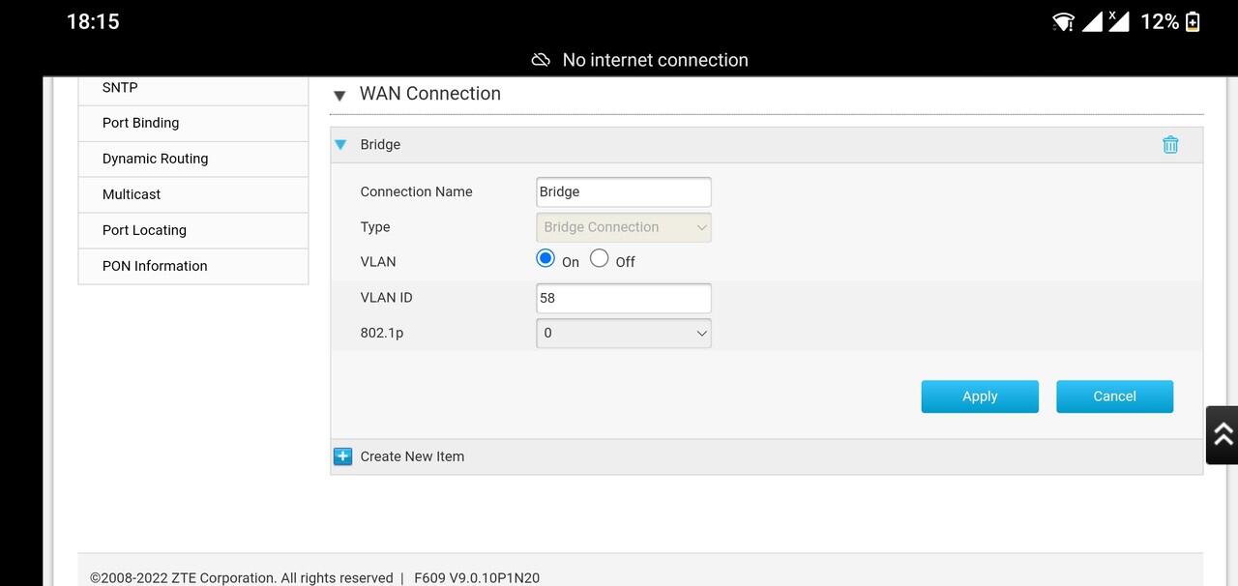This screenshot has width=1238, height=586.
Task: Open the 802.1p priority dropdown
Action: pos(624,333)
